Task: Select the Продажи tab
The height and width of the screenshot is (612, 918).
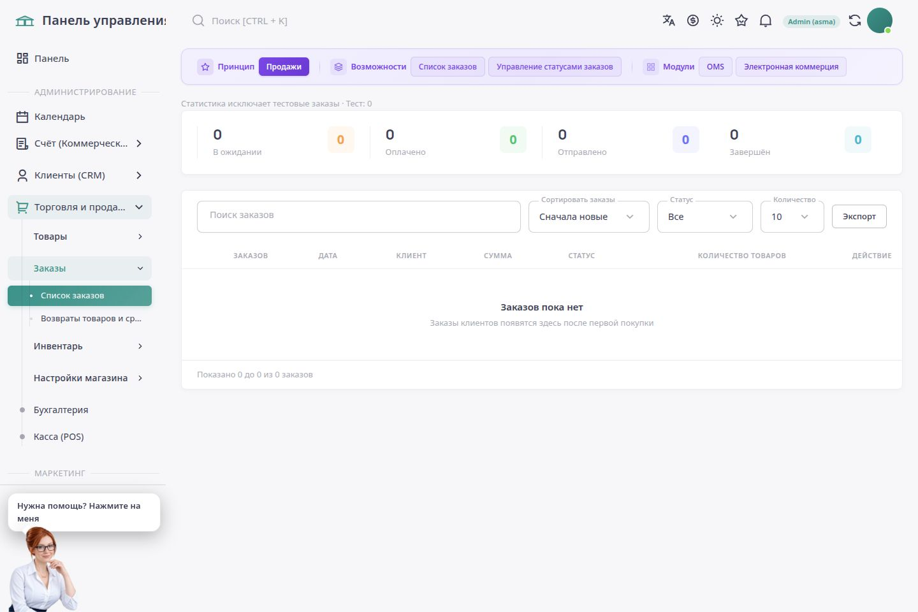Action: tap(284, 66)
